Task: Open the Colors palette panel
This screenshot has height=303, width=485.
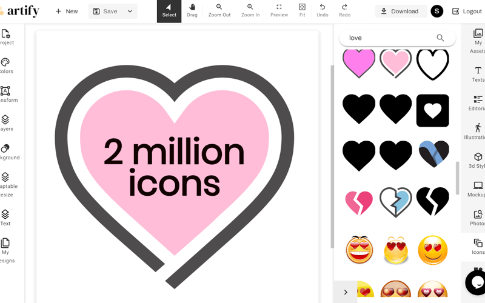Action: pyautogui.click(x=6, y=66)
